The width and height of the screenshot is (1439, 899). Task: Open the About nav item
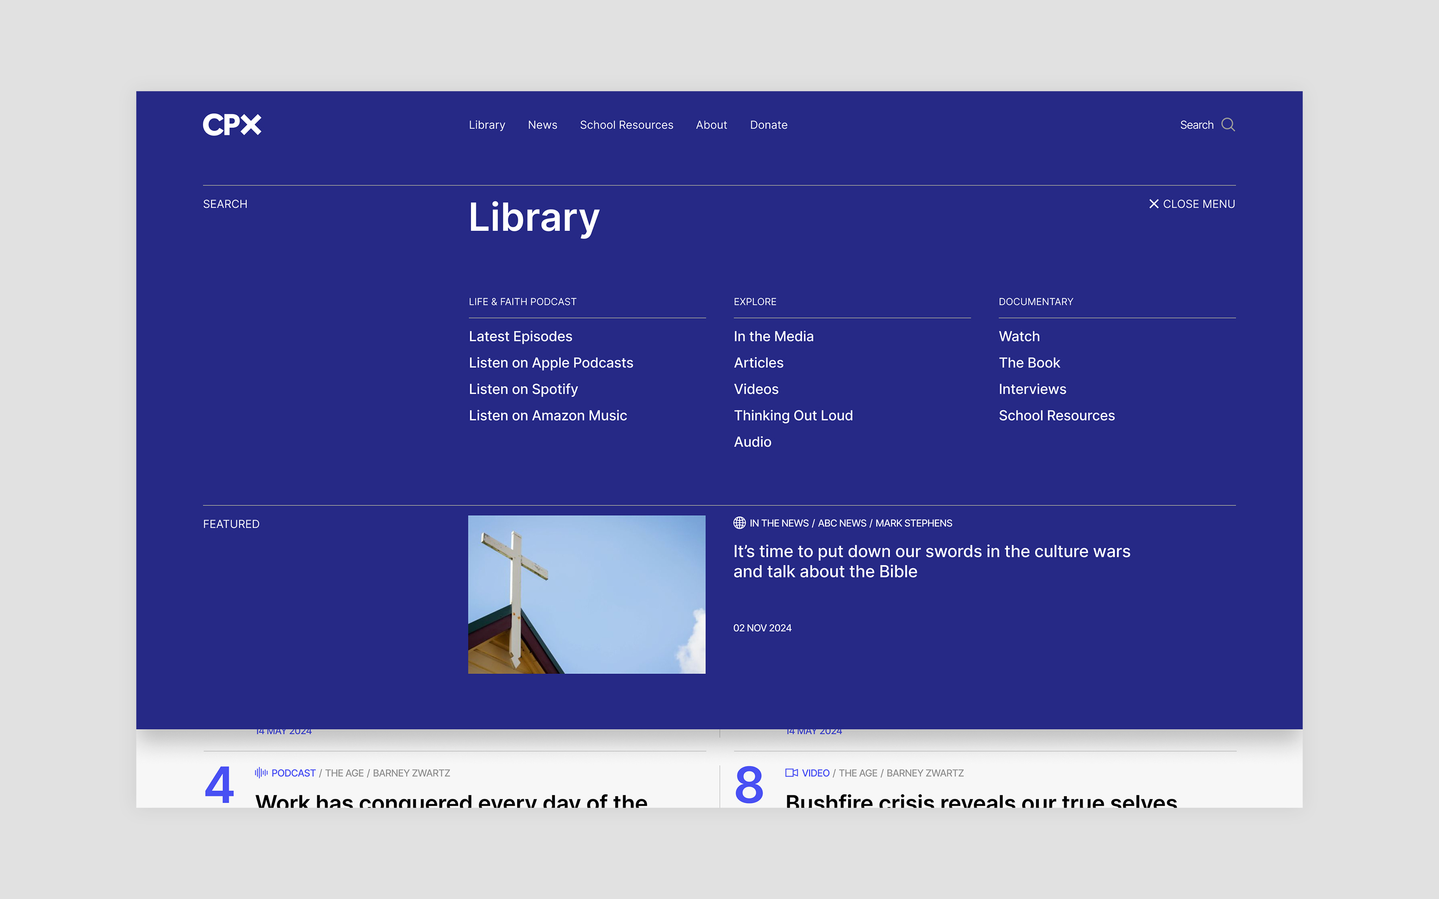click(711, 125)
